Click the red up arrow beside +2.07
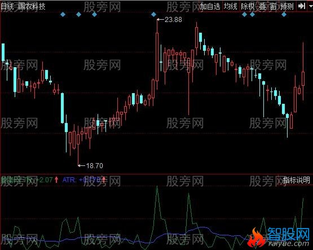Viewport: 313px width, 250px height. coord(56,179)
